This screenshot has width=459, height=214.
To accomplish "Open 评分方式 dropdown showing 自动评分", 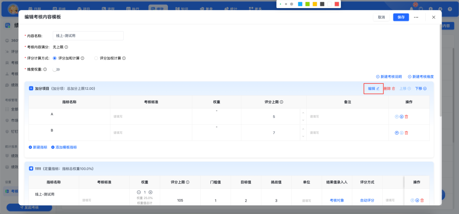I will [367, 200].
